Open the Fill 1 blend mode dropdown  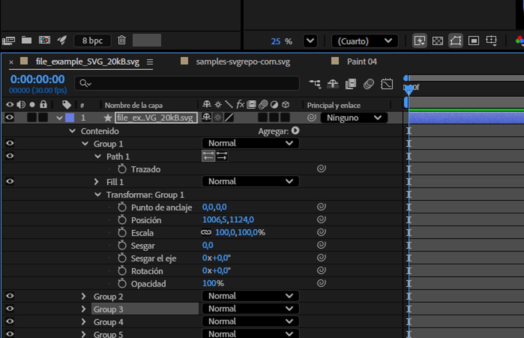pyautogui.click(x=251, y=181)
